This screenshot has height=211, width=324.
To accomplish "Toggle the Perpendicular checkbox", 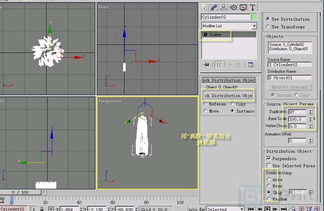I will coord(269,158).
